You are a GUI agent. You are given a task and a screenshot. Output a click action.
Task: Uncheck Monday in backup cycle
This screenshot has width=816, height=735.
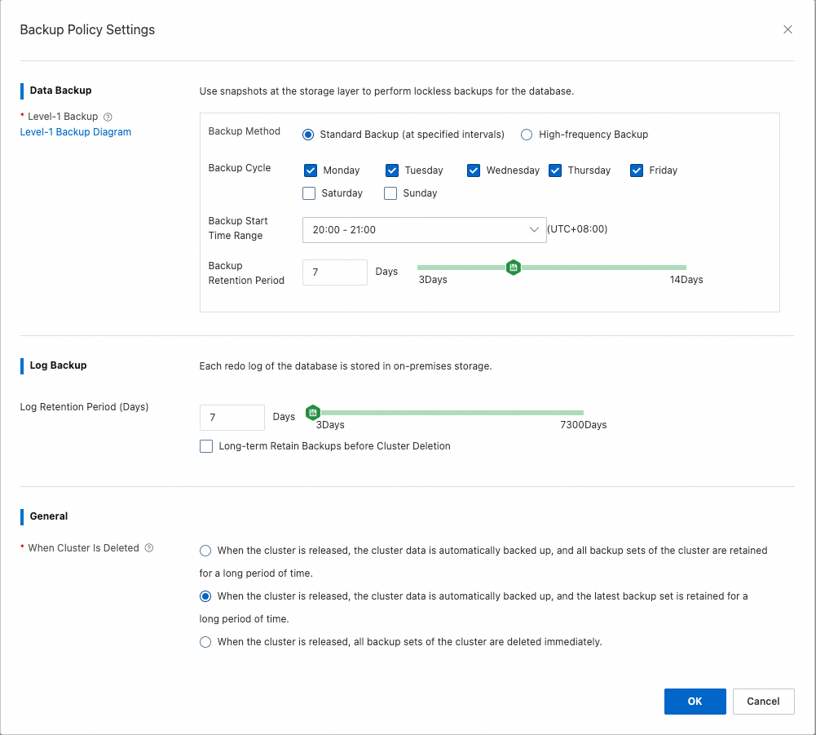310,170
